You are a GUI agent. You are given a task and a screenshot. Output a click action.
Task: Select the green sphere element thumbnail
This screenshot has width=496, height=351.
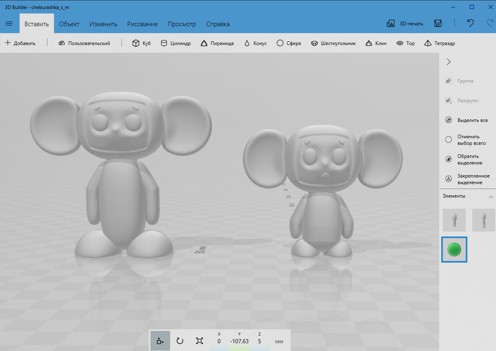coord(454,249)
